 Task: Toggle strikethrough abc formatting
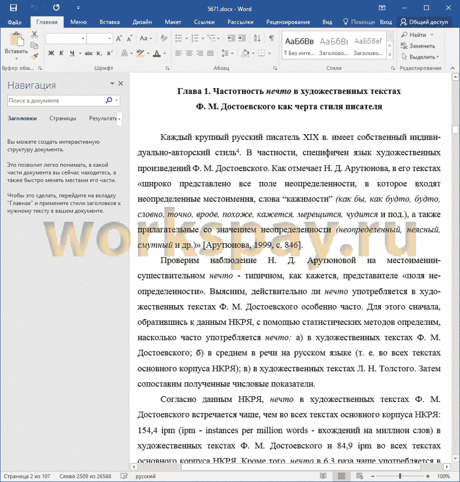point(89,54)
